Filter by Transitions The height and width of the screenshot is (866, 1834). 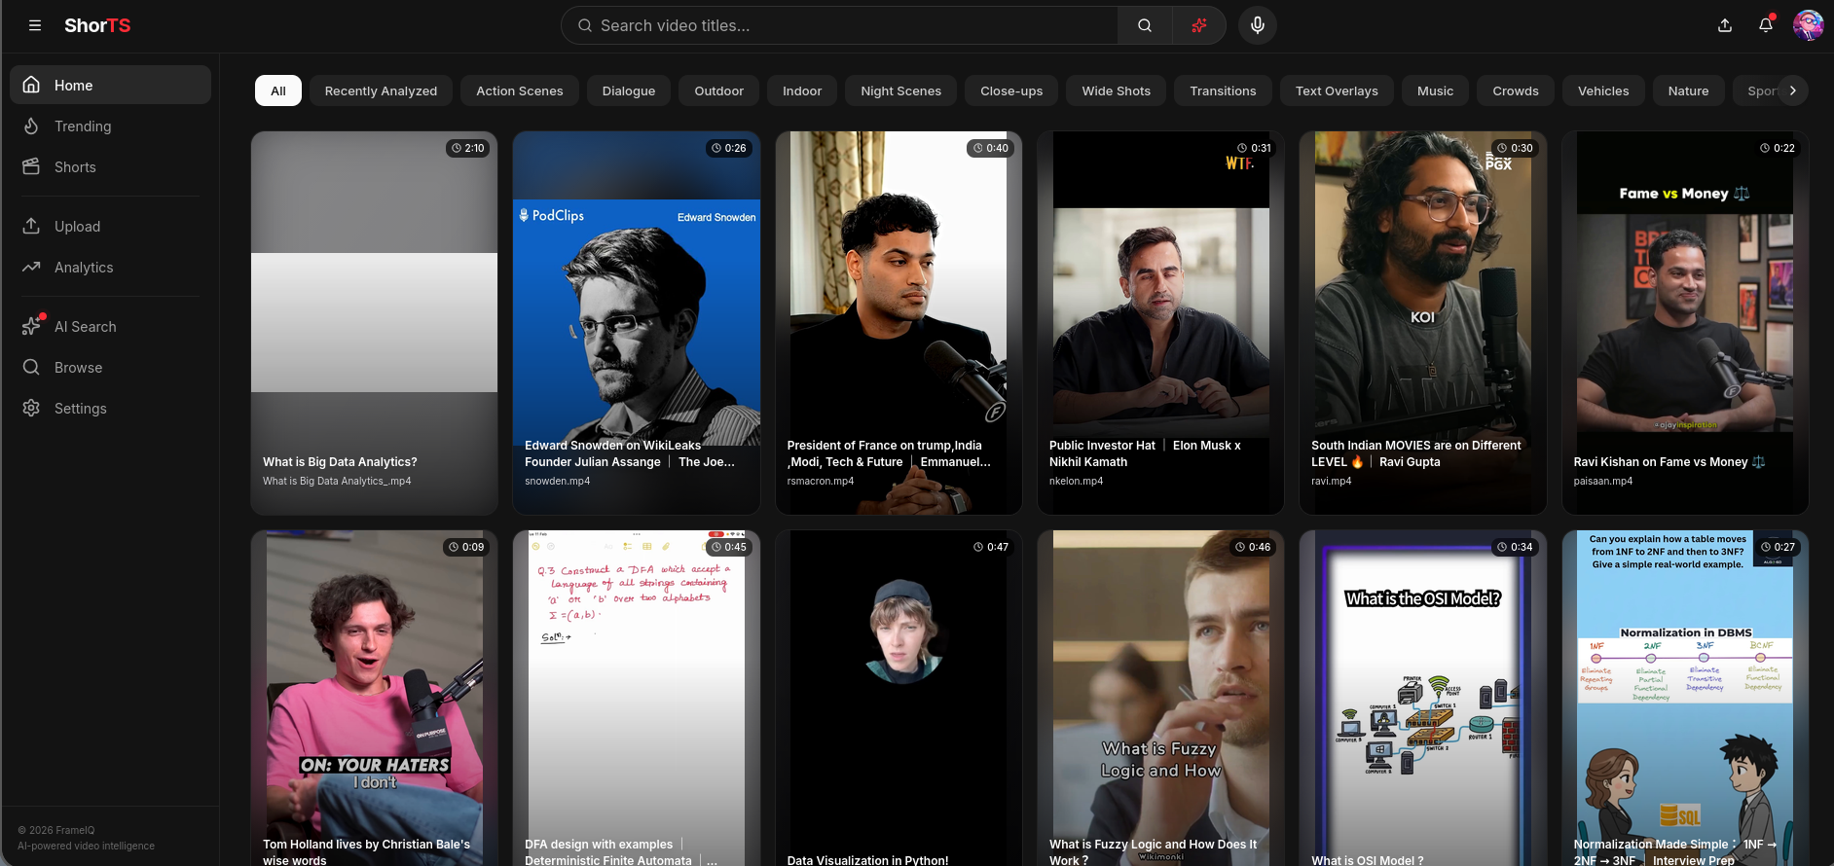[1223, 90]
